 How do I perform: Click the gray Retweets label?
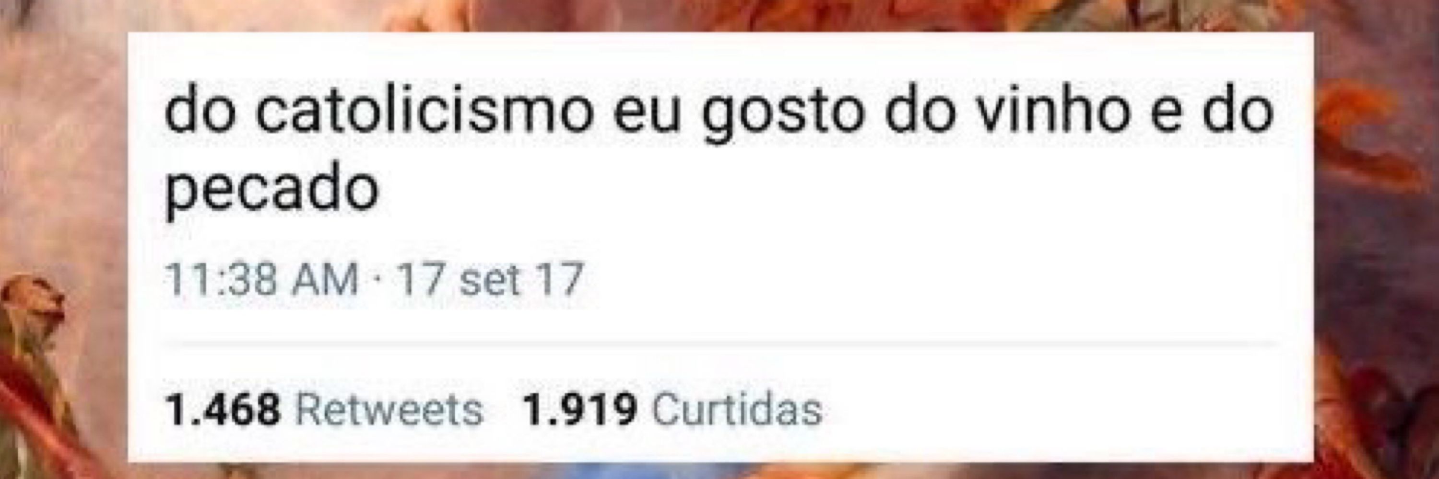(389, 410)
